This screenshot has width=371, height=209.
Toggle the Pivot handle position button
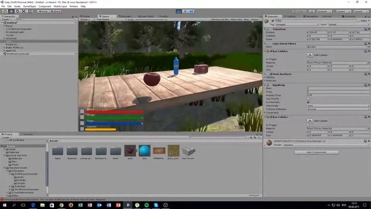pyautogui.click(x=43, y=11)
